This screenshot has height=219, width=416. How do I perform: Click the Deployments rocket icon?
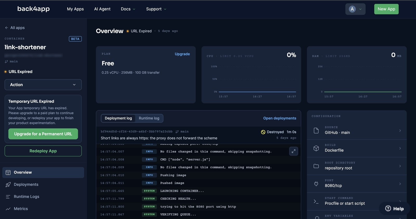[x=8, y=184]
